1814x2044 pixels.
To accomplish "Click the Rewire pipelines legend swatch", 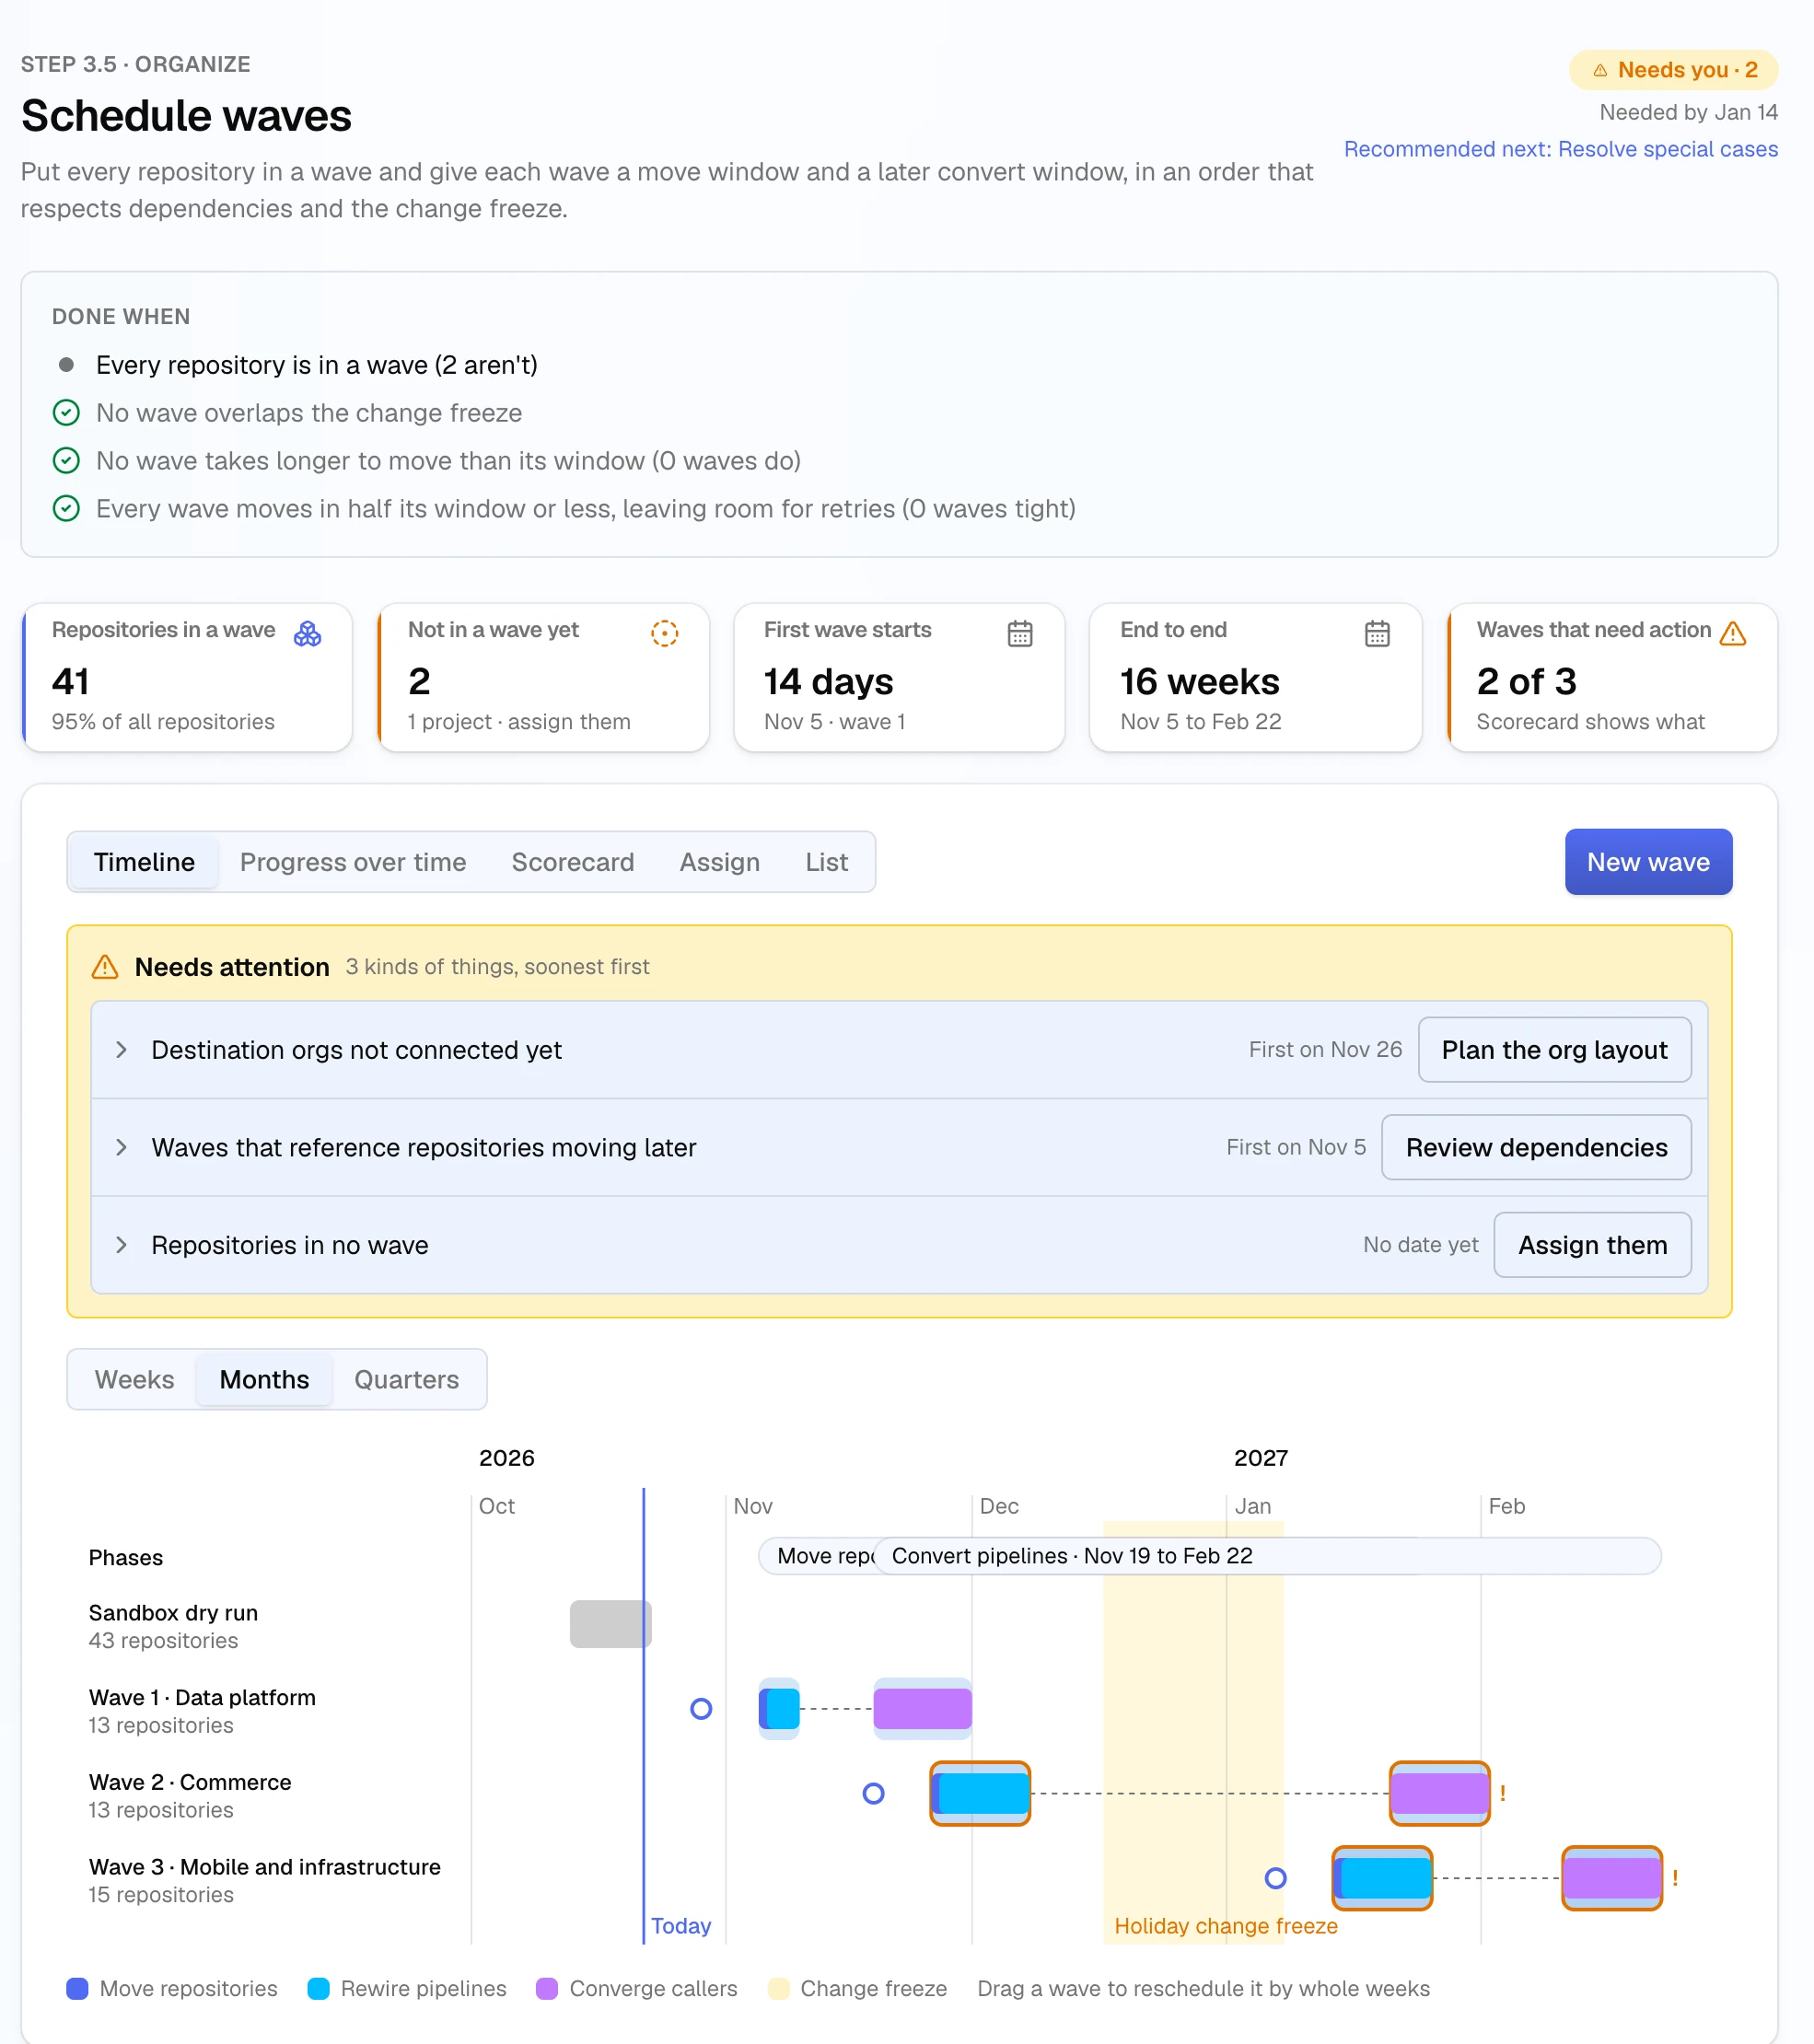I will 318,1989.
